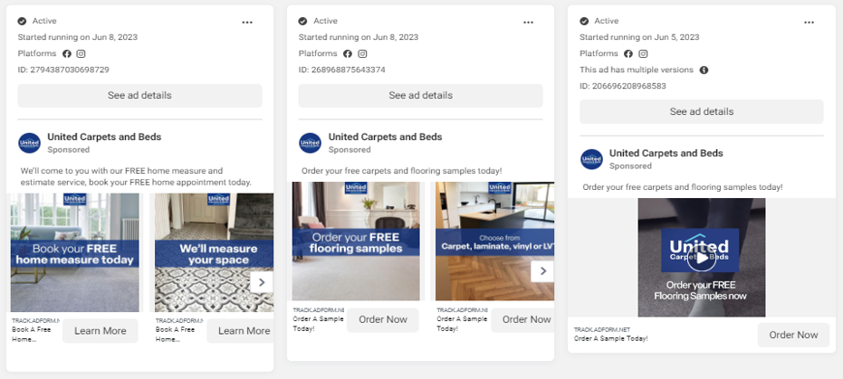Click Facebook platform icon on ad 2794387030698729
This screenshot has width=843, height=379.
point(67,53)
